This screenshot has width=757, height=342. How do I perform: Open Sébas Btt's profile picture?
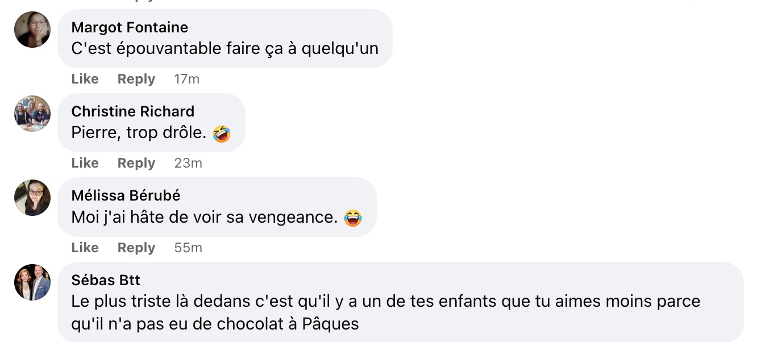(x=32, y=282)
